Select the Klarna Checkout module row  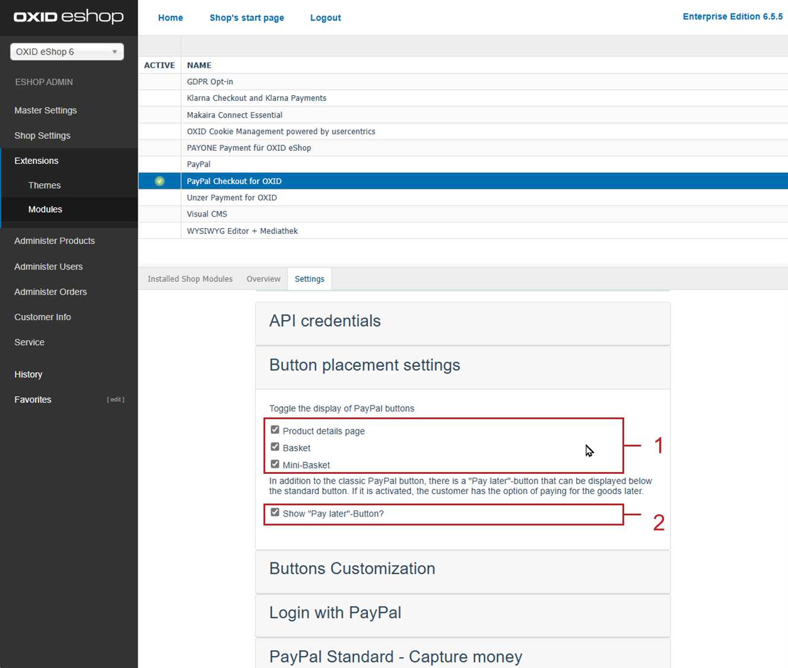[256, 98]
